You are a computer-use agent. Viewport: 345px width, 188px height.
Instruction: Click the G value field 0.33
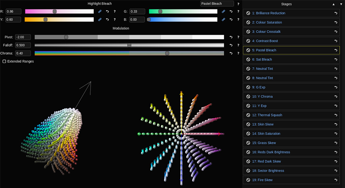137,11
